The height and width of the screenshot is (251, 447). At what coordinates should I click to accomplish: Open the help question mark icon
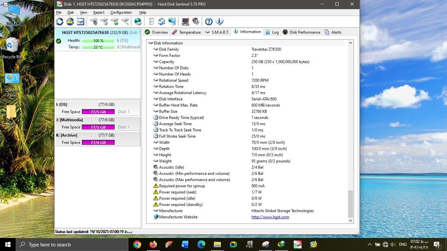coord(209,22)
